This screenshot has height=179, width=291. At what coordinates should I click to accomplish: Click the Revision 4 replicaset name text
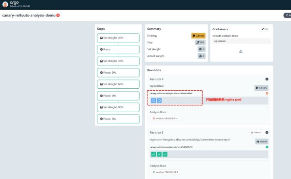pos(171,93)
